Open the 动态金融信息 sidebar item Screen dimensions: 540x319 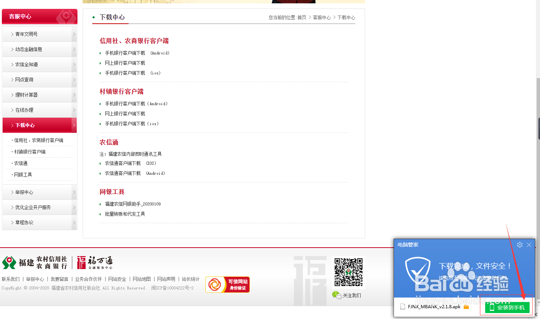coord(40,49)
